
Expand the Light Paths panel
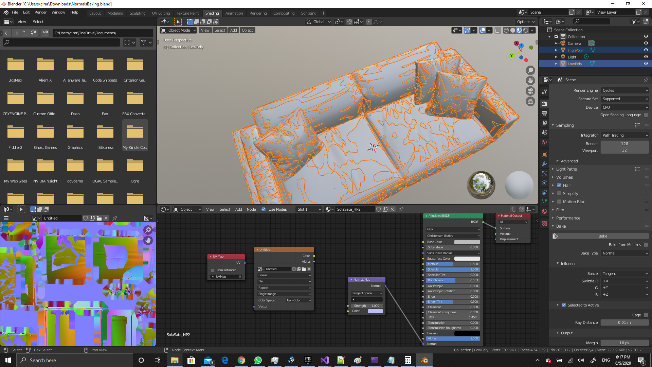click(x=566, y=169)
